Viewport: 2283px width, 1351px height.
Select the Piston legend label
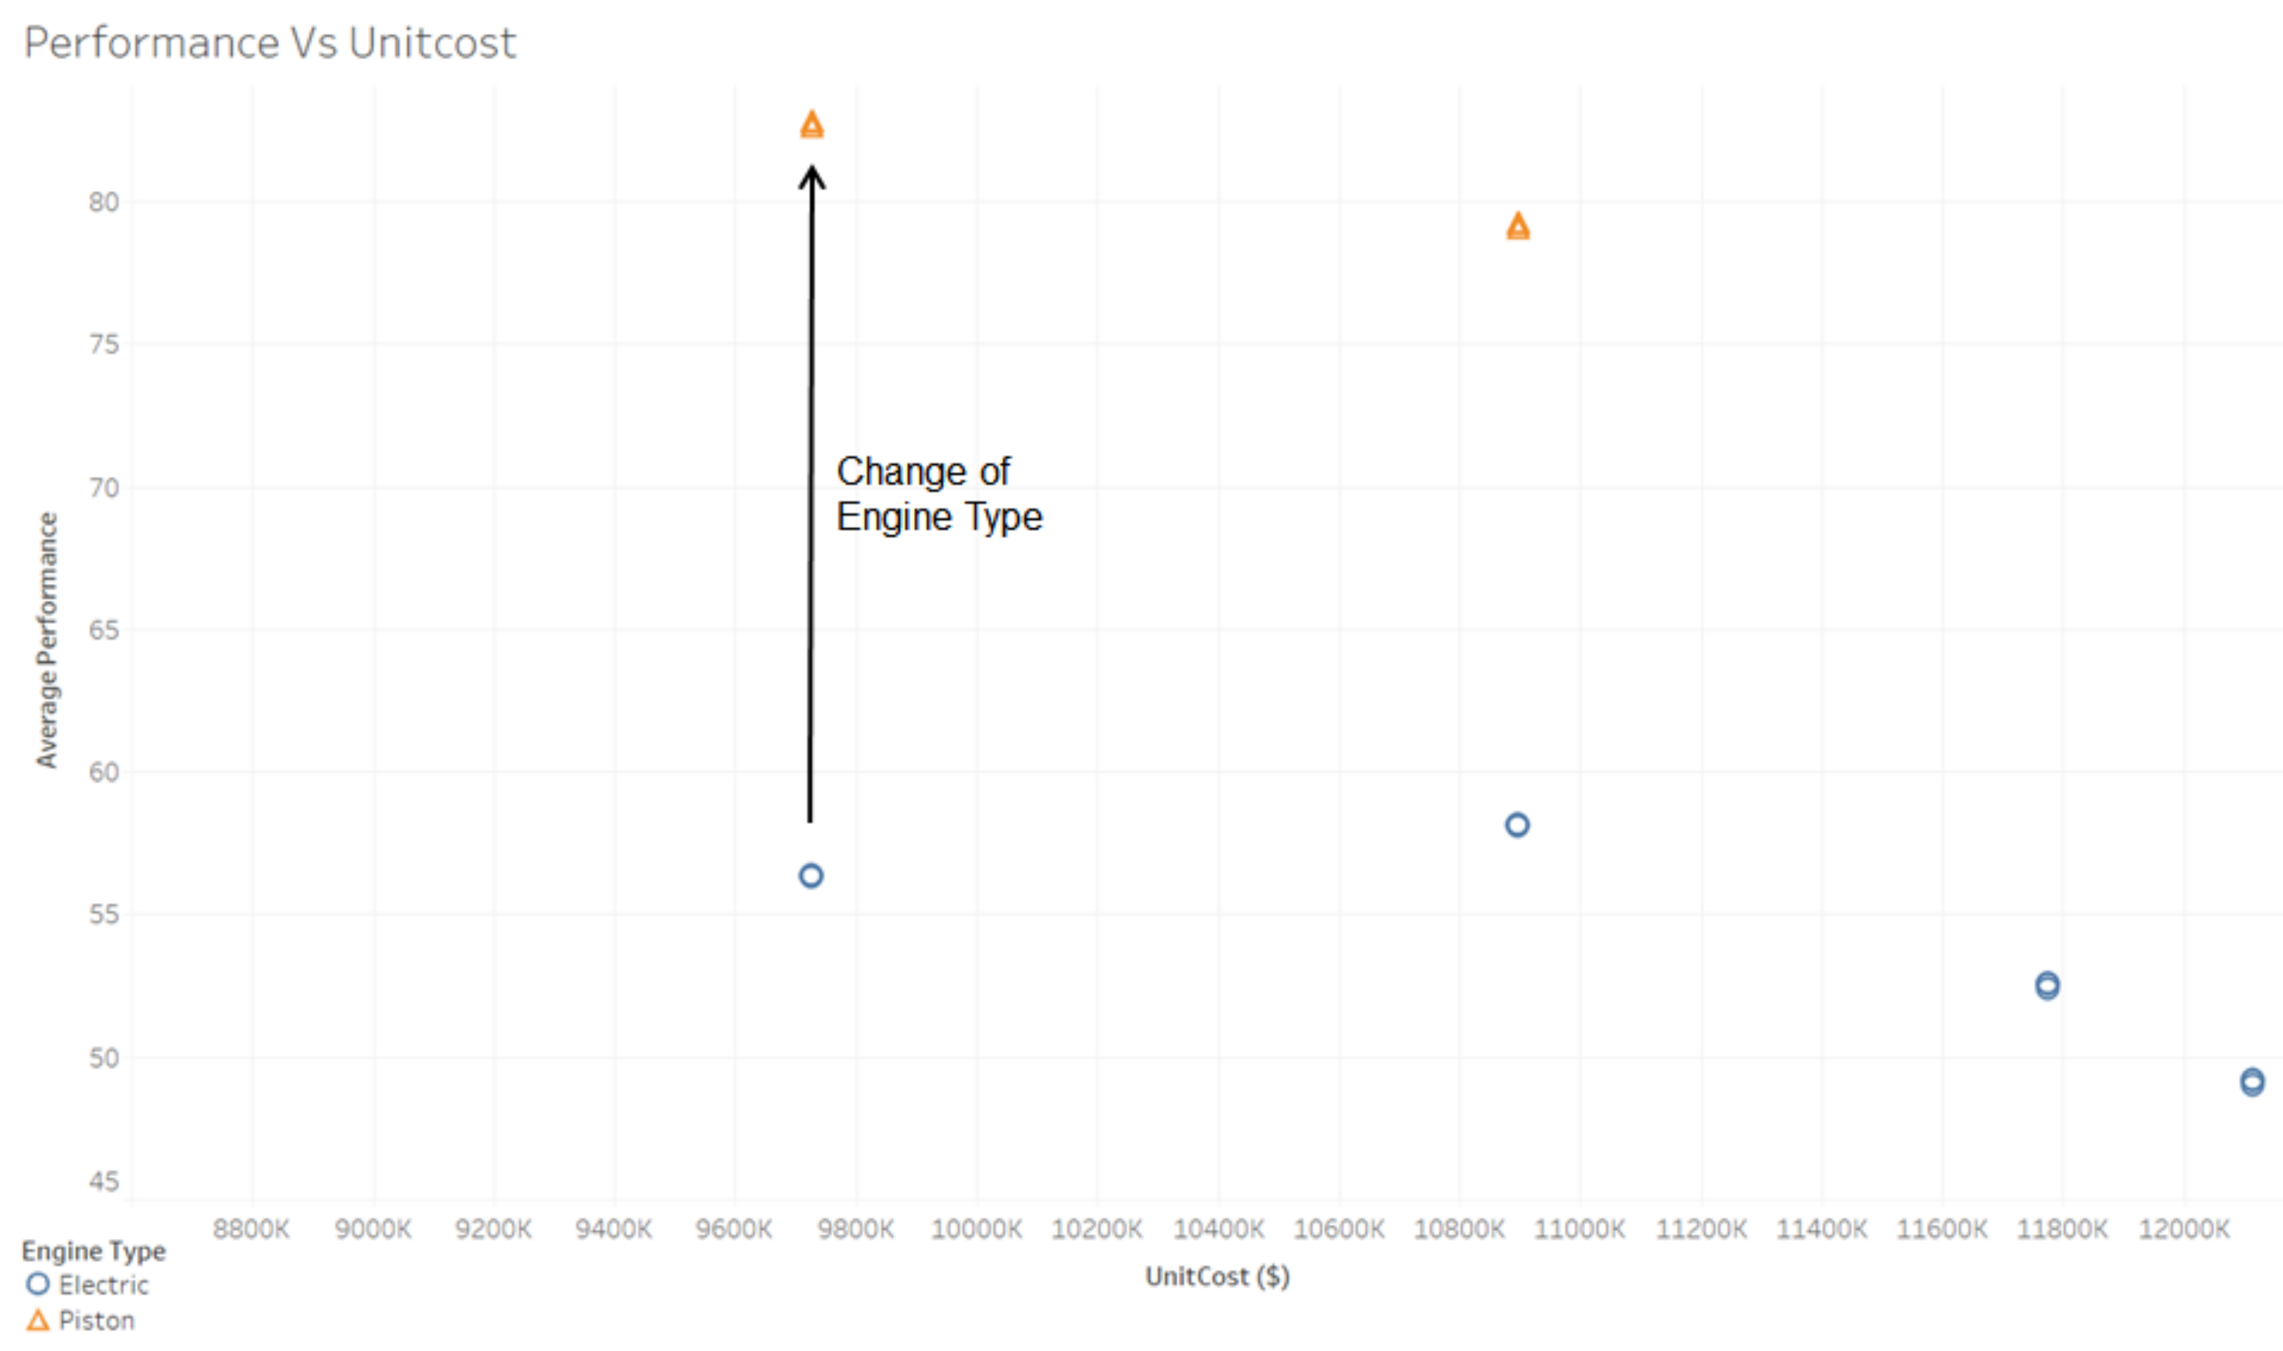(x=97, y=1321)
